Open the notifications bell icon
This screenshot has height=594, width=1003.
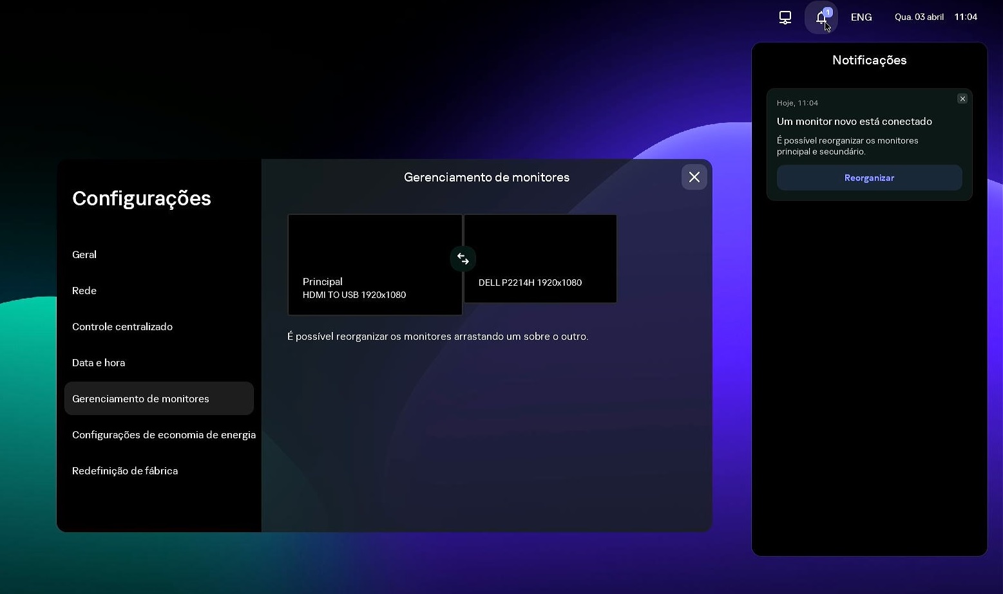click(821, 17)
